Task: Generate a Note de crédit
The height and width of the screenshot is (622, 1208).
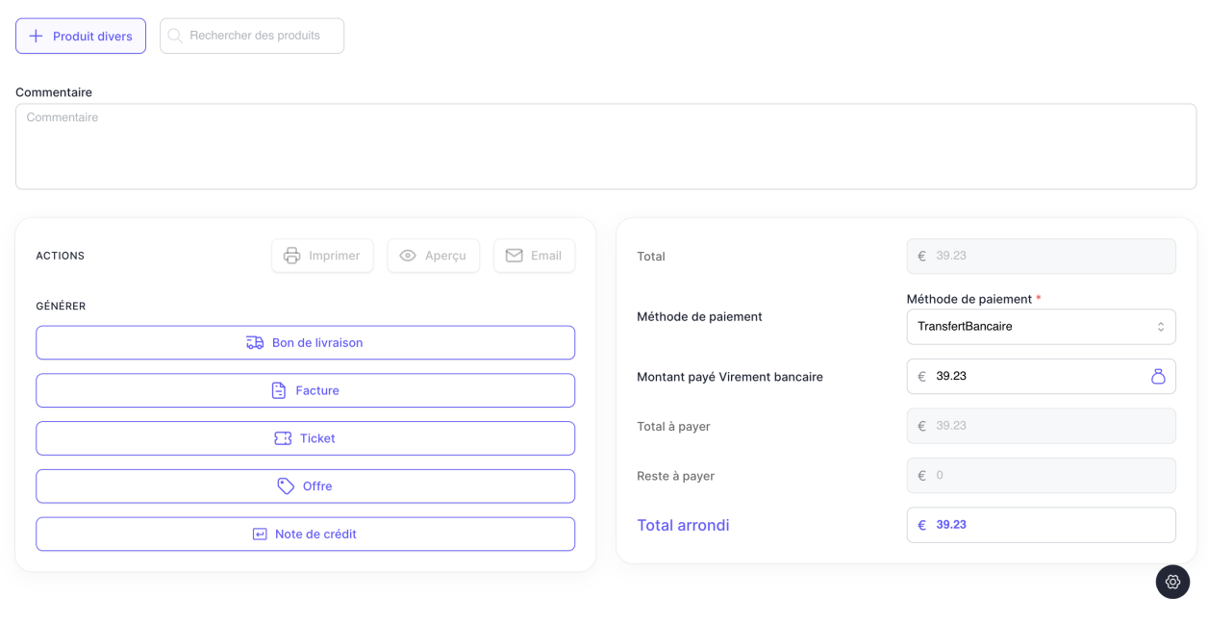Action: pyautogui.click(x=305, y=534)
